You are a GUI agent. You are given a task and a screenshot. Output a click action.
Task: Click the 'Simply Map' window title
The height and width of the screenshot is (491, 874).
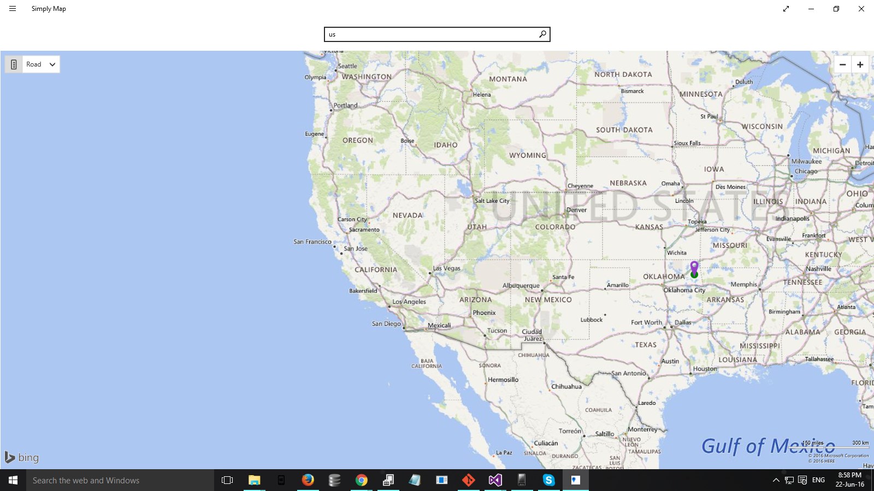click(x=49, y=9)
